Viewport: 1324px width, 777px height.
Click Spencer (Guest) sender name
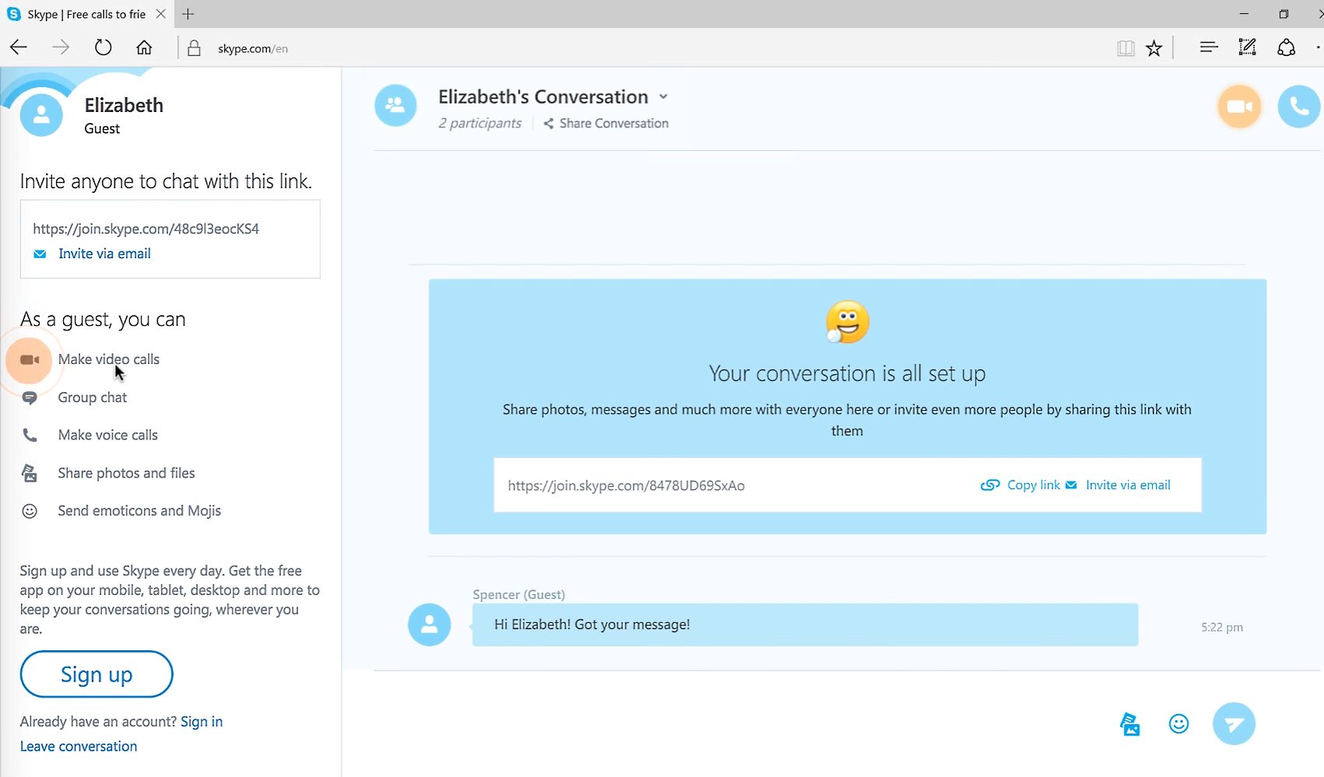pos(519,594)
